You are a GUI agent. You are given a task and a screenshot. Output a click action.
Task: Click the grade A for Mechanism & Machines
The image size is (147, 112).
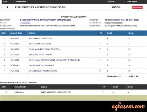click(129, 44)
